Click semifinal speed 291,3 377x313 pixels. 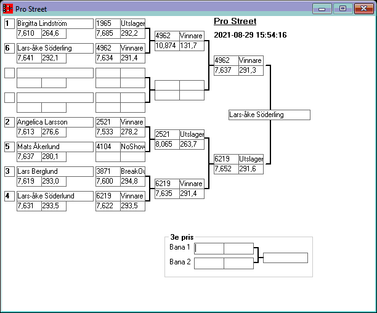coord(251,70)
